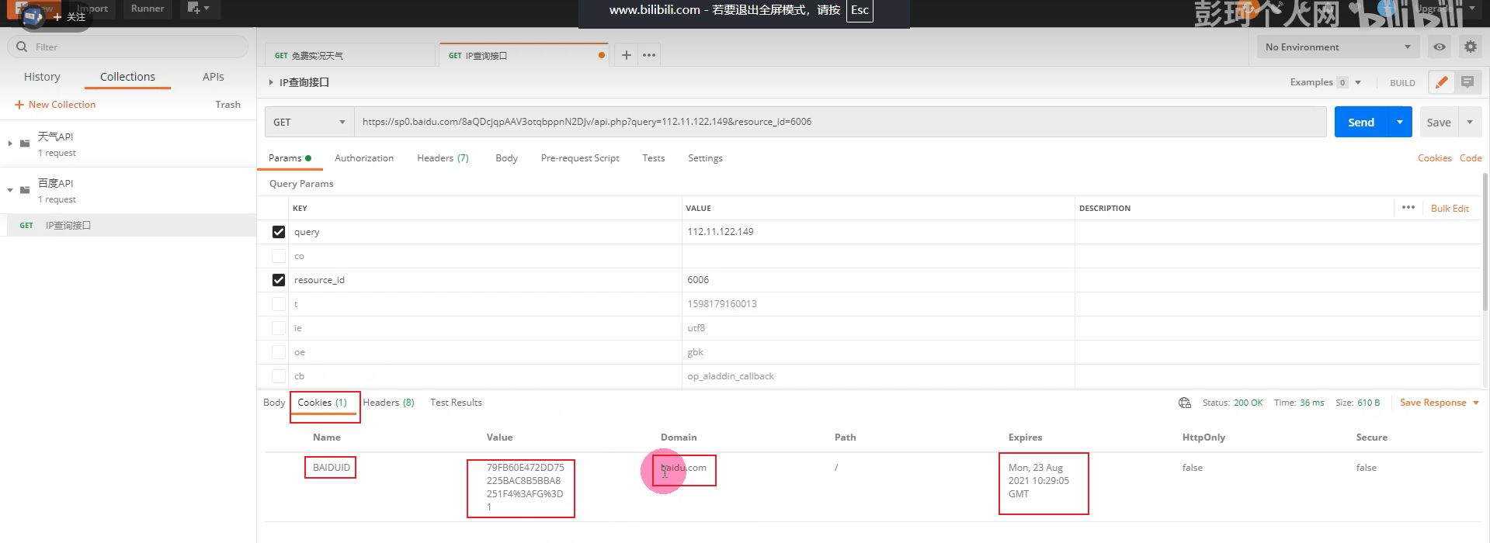This screenshot has height=543, width=1490.
Task: Uncheck the query parameter checkbox
Action: [x=279, y=232]
